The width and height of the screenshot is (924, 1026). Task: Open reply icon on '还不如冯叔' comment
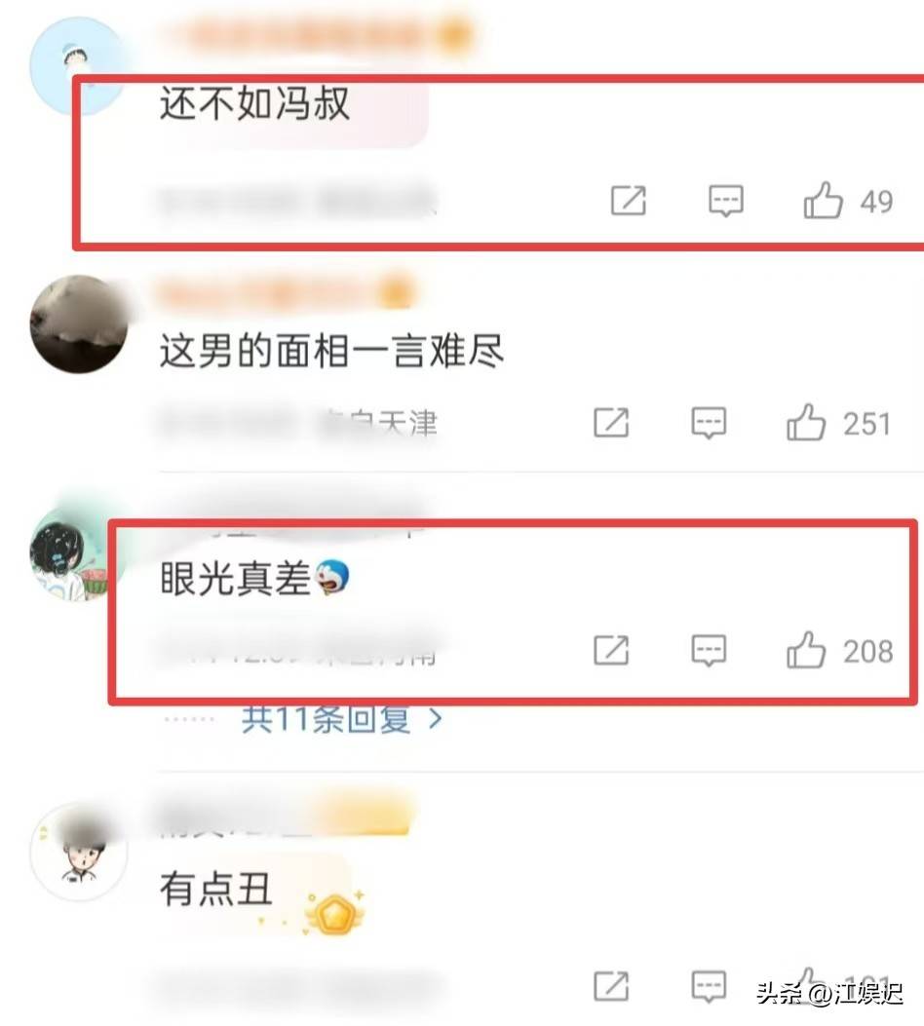[726, 200]
